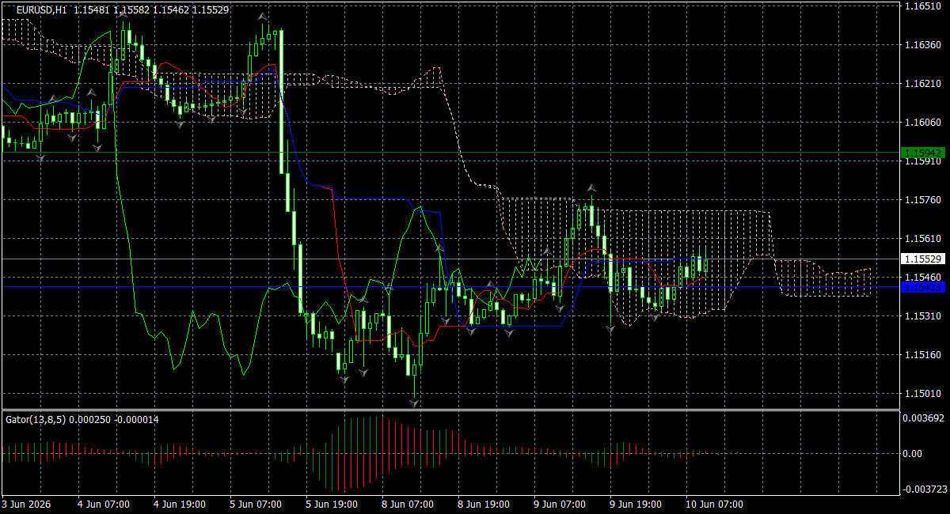The width and height of the screenshot is (950, 514).
Task: Click the 9 Jun 19:00 time label
Action: coord(636,504)
